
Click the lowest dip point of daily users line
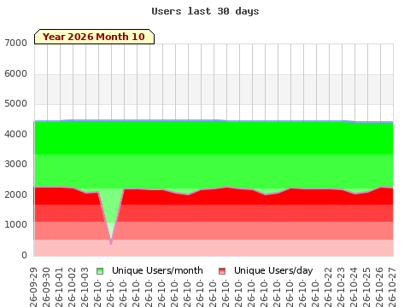(x=111, y=243)
